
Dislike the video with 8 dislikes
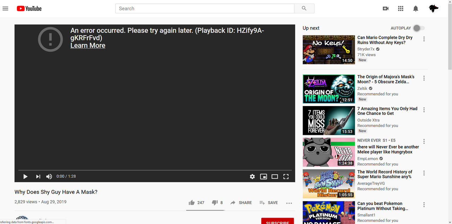pos(217,203)
